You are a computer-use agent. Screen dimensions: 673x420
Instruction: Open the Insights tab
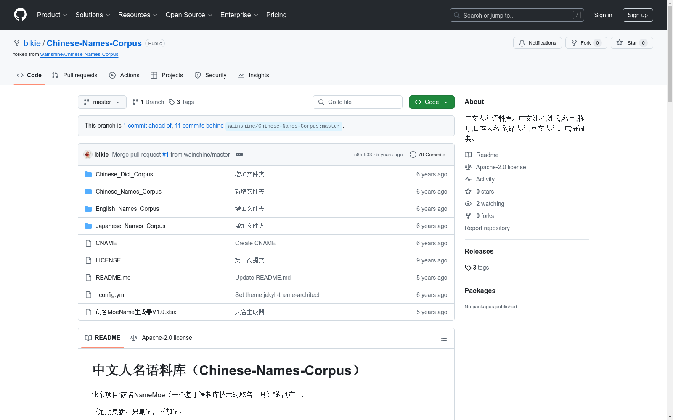click(x=253, y=75)
